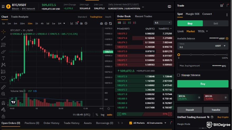Viewport: 232px width, 130px height.
Task: Select the Market order type
Action: 191,31
